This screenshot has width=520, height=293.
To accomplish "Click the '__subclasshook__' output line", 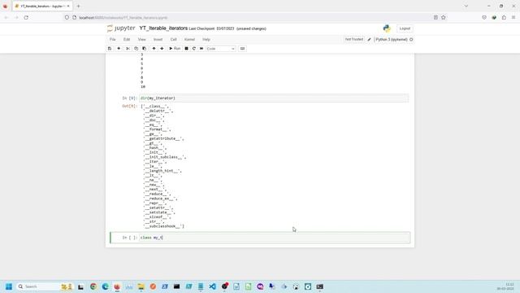I will point(164,226).
